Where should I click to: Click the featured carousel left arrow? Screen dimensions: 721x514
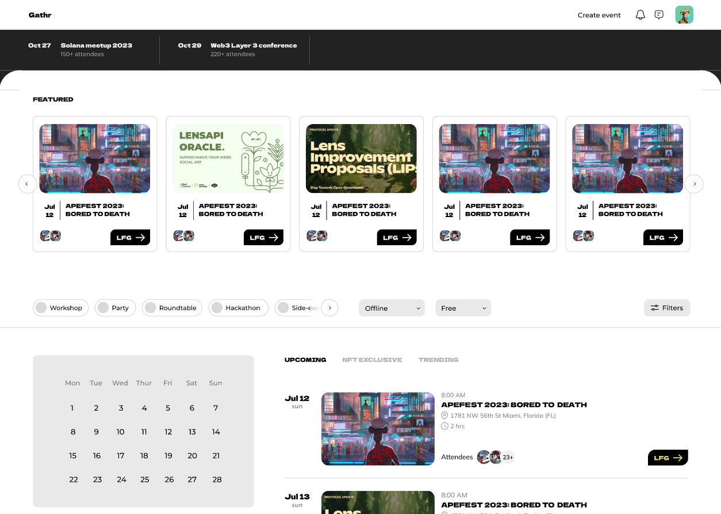point(27,184)
